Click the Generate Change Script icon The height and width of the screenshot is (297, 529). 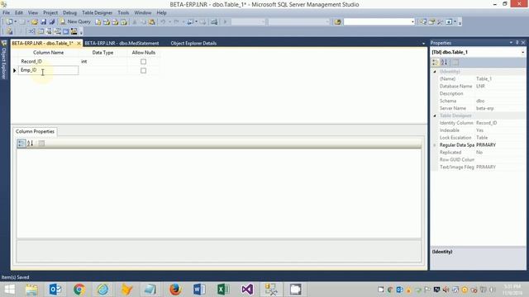9,31
